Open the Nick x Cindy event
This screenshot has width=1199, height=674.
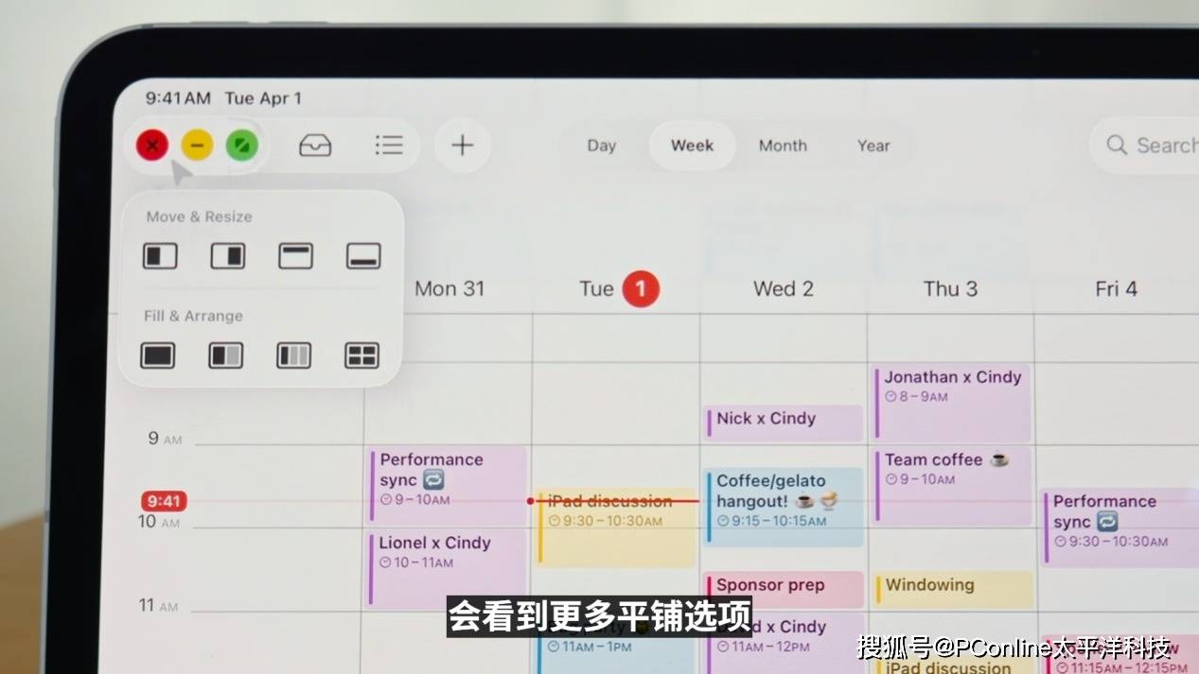pyautogui.click(x=784, y=423)
